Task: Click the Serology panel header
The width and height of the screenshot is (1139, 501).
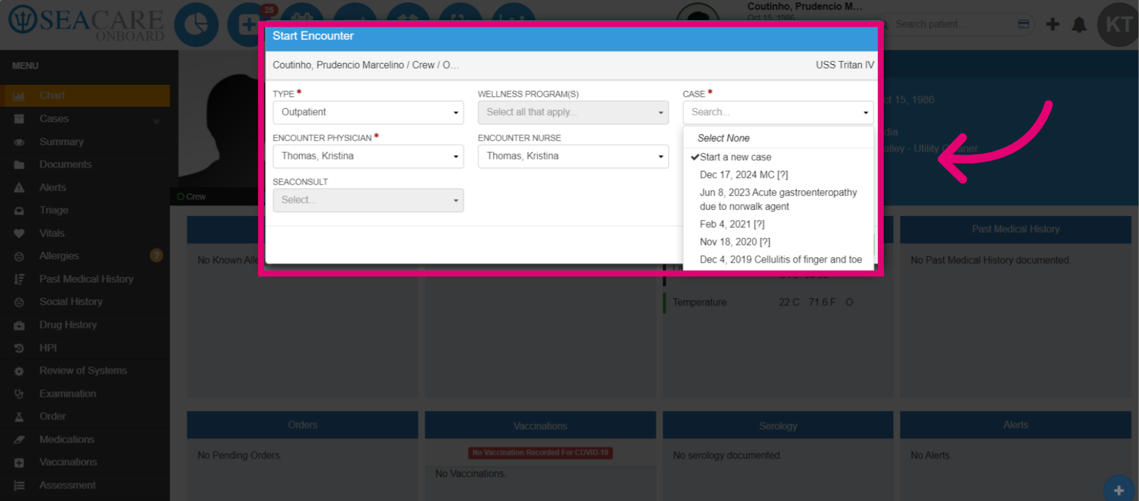Action: coord(778,426)
